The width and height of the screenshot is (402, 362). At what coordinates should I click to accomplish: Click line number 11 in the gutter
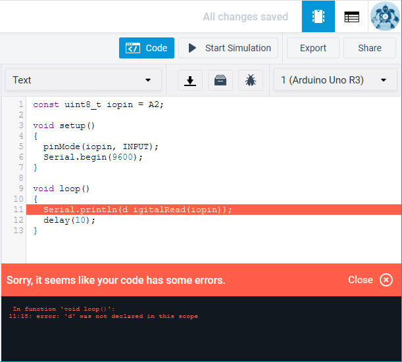tap(18, 210)
